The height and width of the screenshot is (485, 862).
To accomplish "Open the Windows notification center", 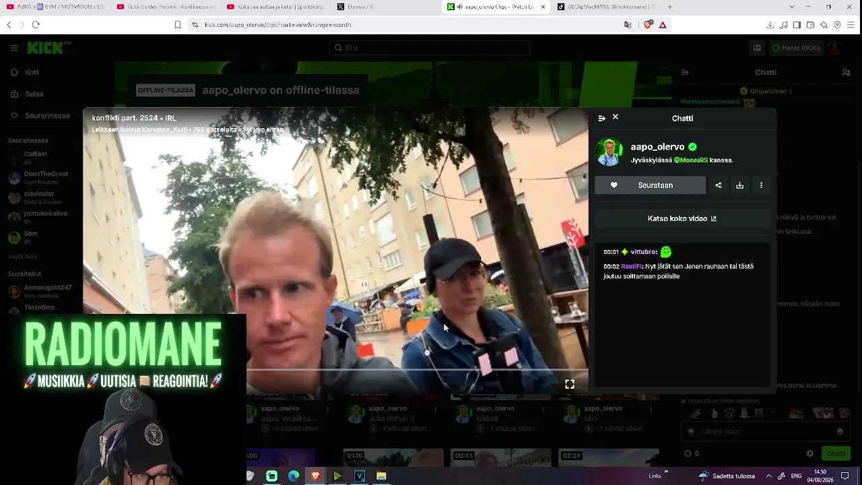I will [844, 476].
